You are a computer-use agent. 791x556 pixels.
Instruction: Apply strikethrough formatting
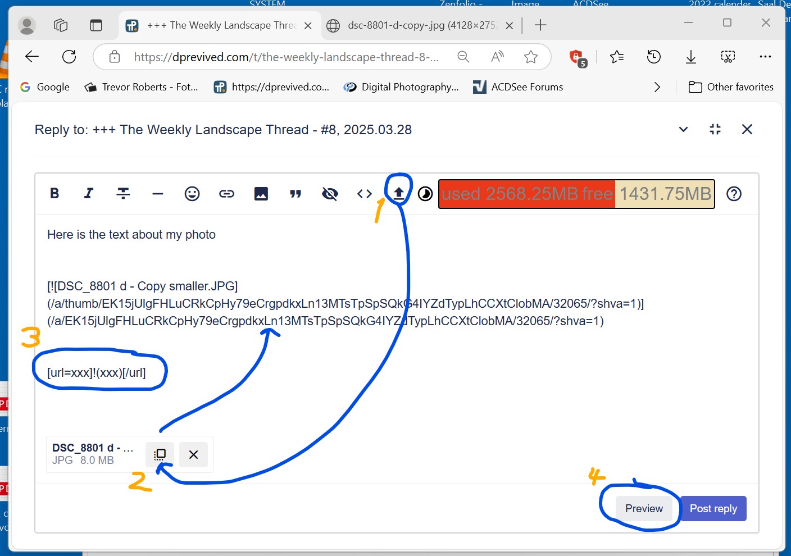(123, 194)
